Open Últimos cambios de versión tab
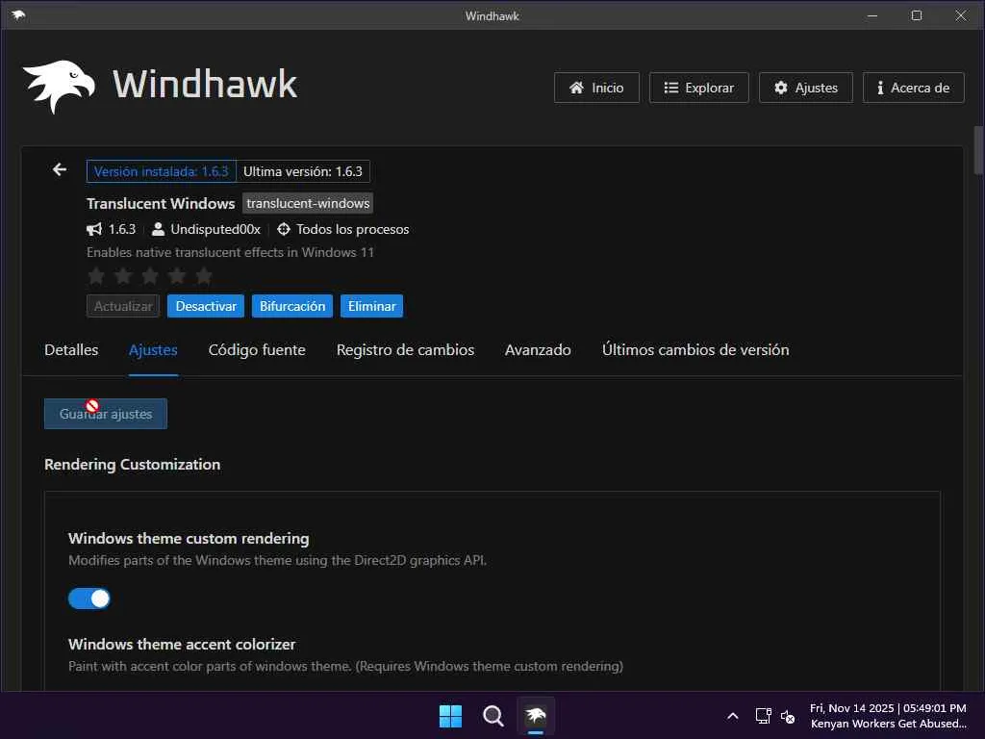Viewport: 985px width, 739px height. tap(695, 350)
